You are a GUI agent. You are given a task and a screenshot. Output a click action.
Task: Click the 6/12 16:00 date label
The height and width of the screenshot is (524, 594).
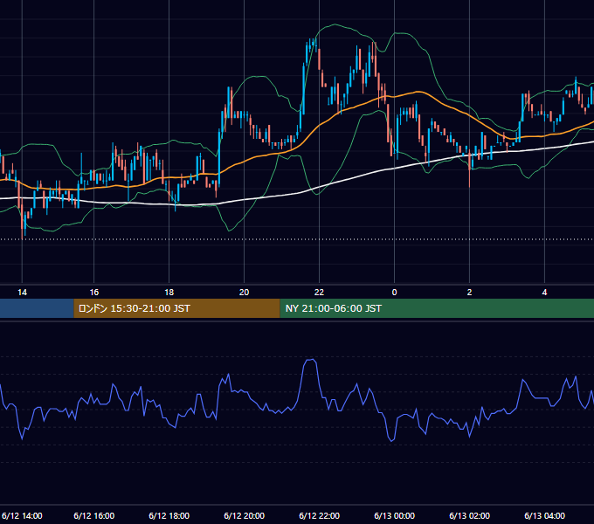(94, 515)
